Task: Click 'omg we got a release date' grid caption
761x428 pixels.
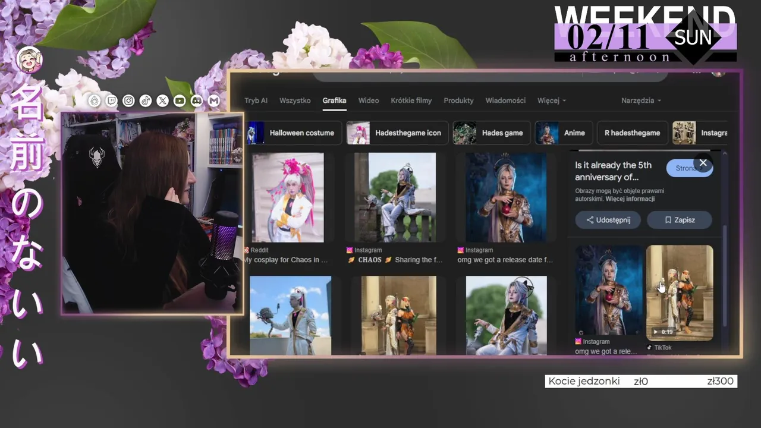Action: click(x=505, y=260)
